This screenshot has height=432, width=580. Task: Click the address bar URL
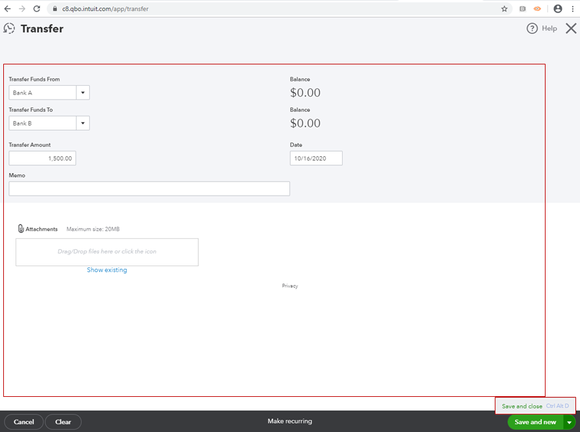(105, 9)
